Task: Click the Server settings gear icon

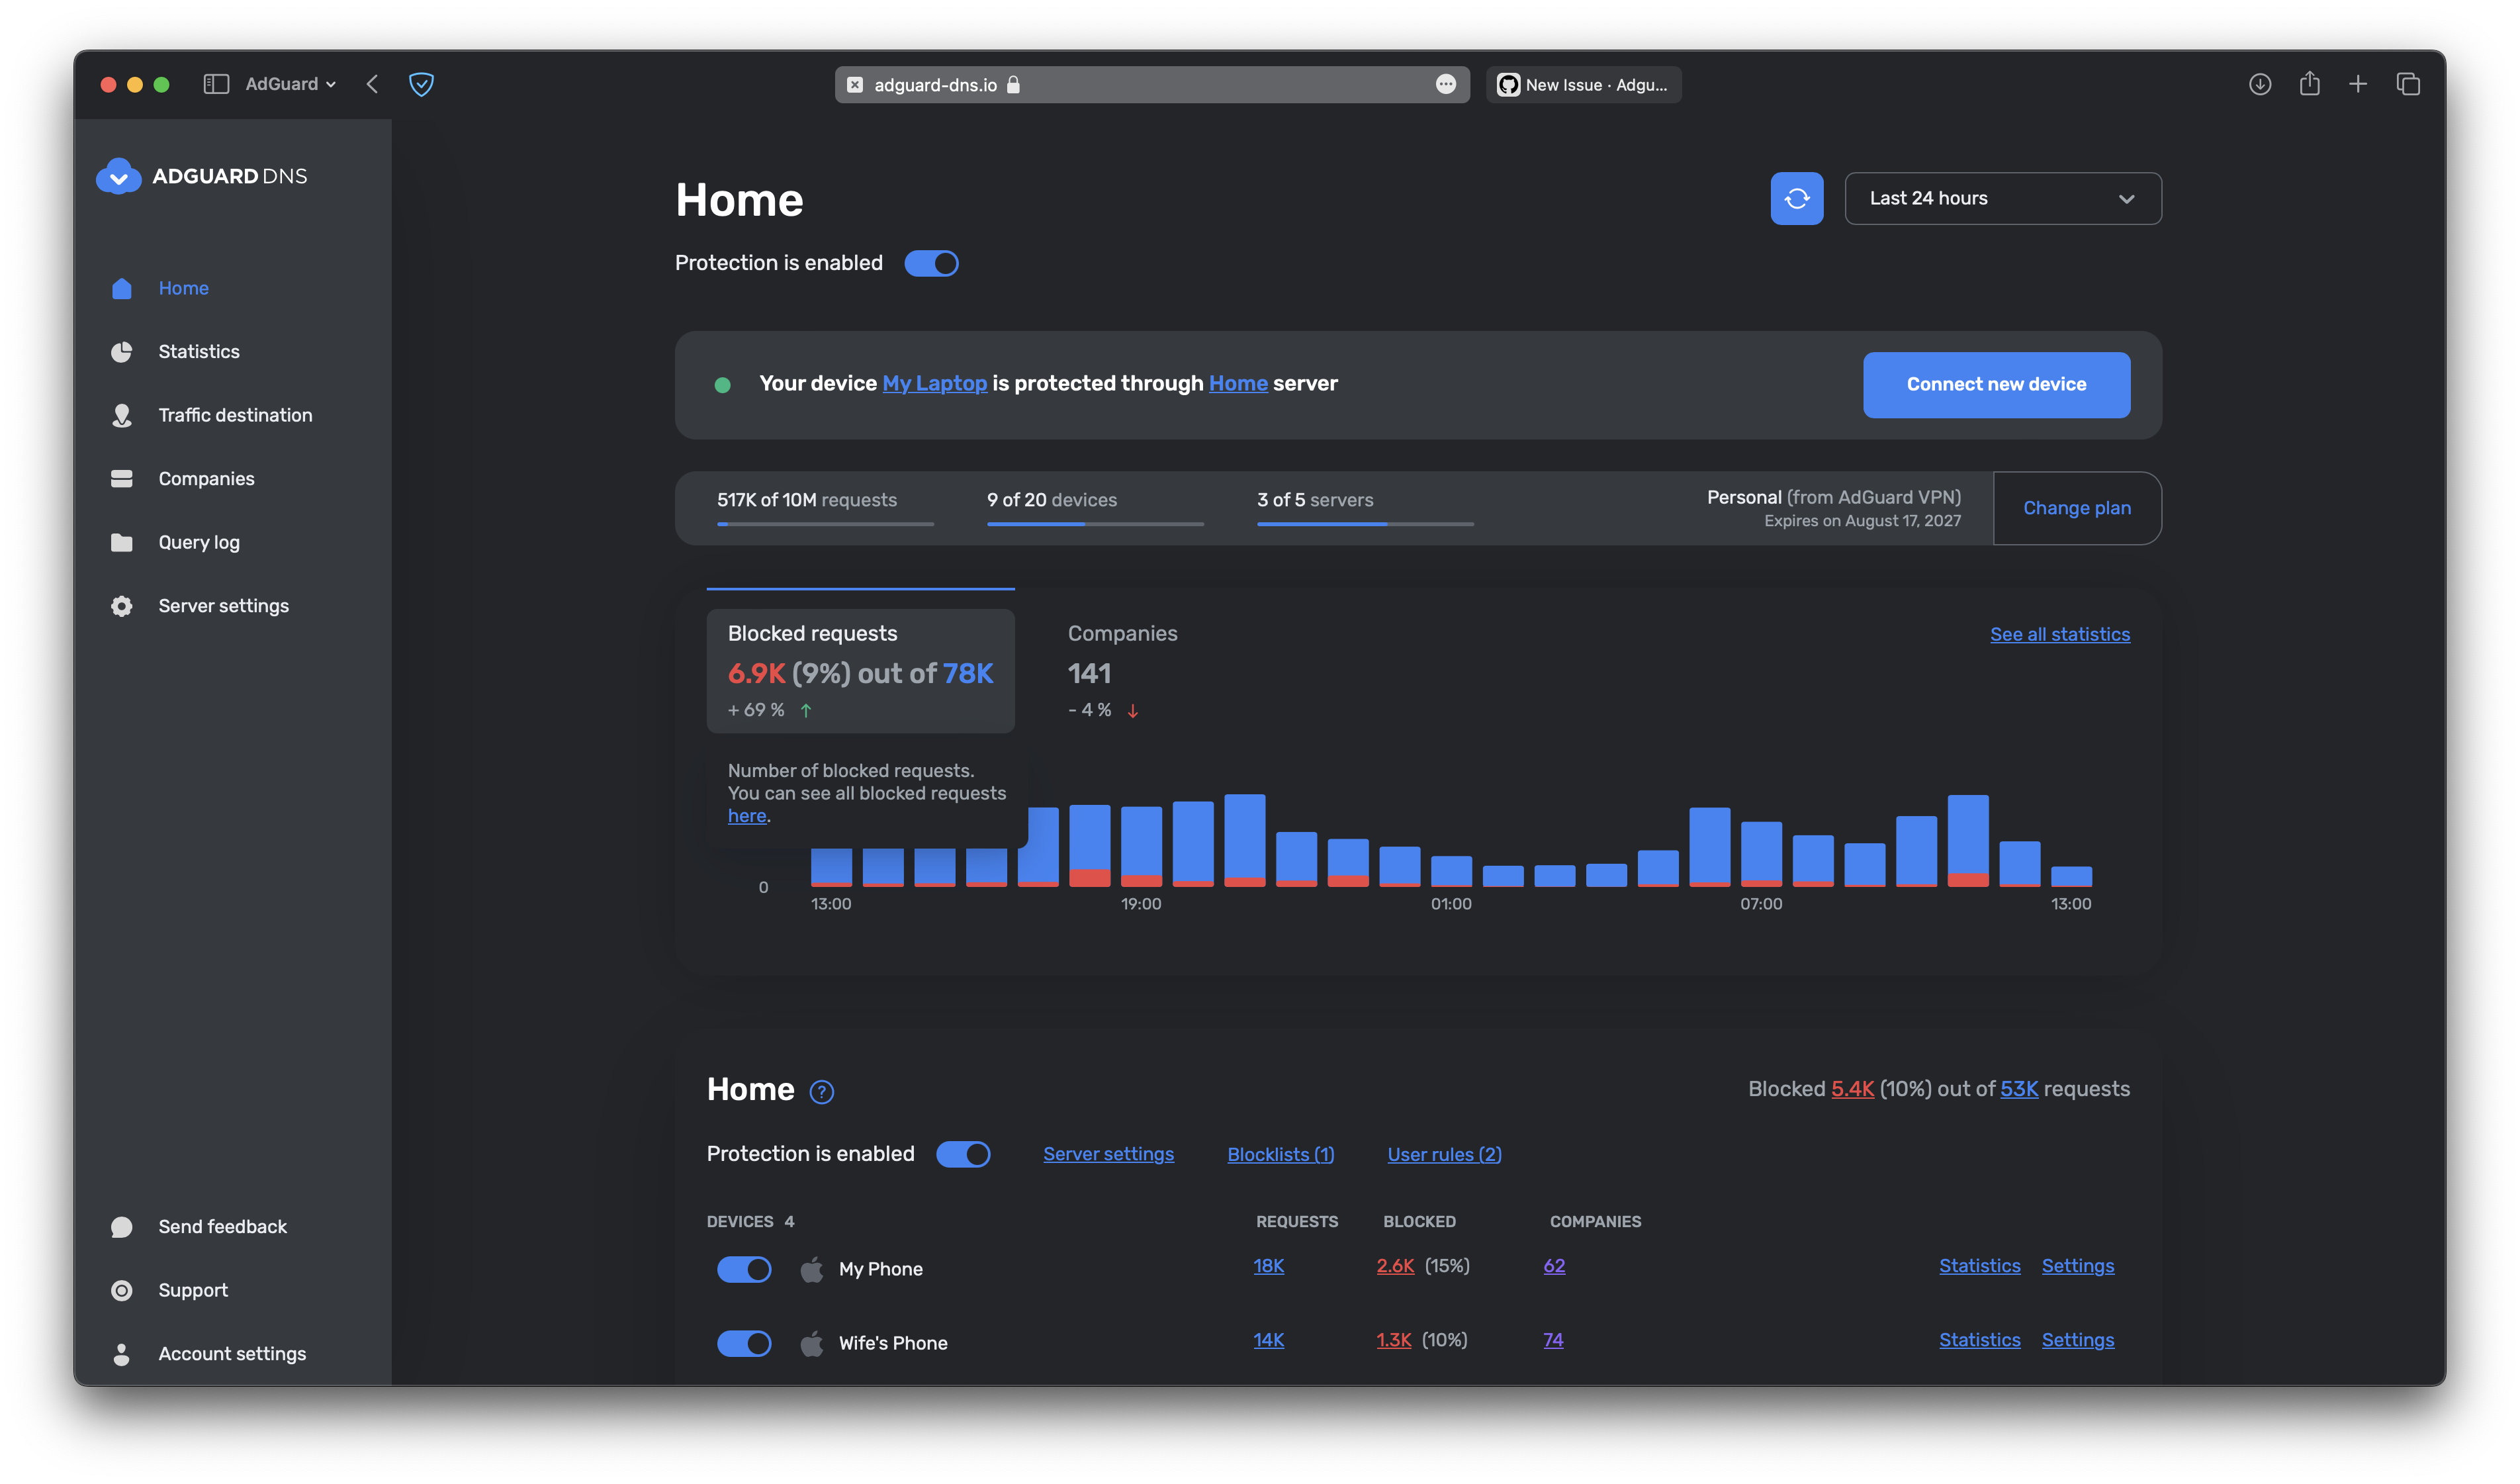Action: tap(122, 606)
